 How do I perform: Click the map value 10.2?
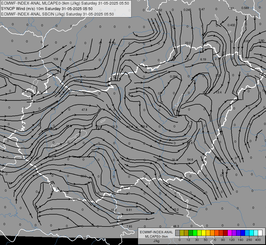click(x=114, y=210)
